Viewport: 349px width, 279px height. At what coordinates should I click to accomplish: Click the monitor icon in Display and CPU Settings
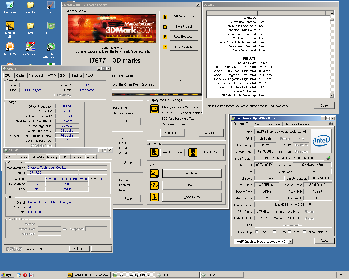[154, 109]
